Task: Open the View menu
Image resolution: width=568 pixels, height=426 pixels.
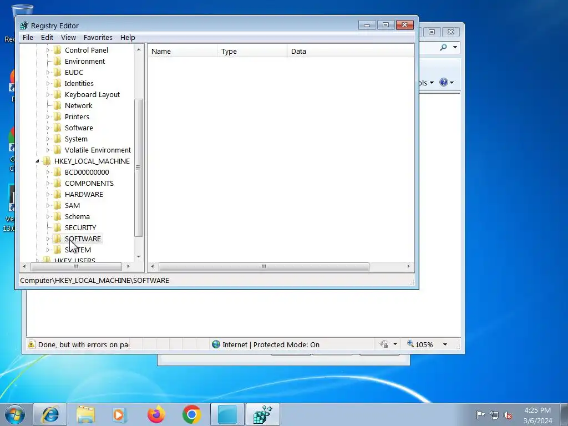Action: pos(68,37)
